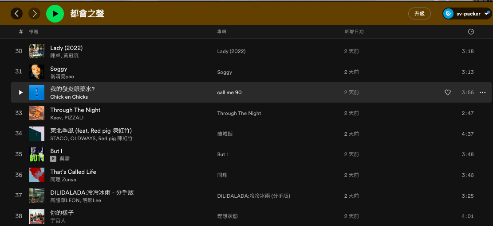This screenshot has height=226, width=493.
Task: Open the Lady (2022) album cover thumbnail
Action: coord(37,51)
